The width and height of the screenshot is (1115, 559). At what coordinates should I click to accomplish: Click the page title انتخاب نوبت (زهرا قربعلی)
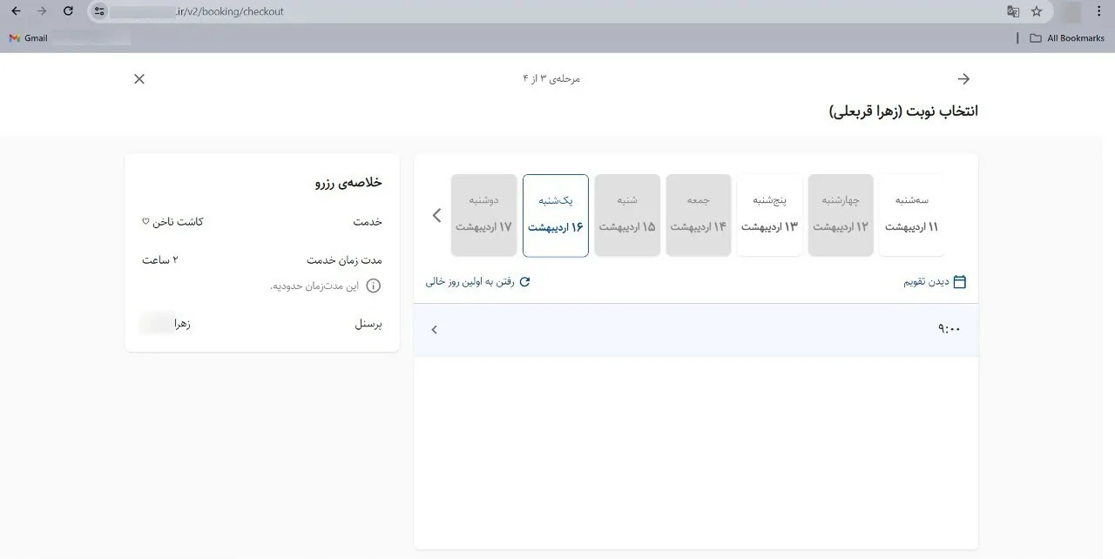pyautogui.click(x=903, y=111)
